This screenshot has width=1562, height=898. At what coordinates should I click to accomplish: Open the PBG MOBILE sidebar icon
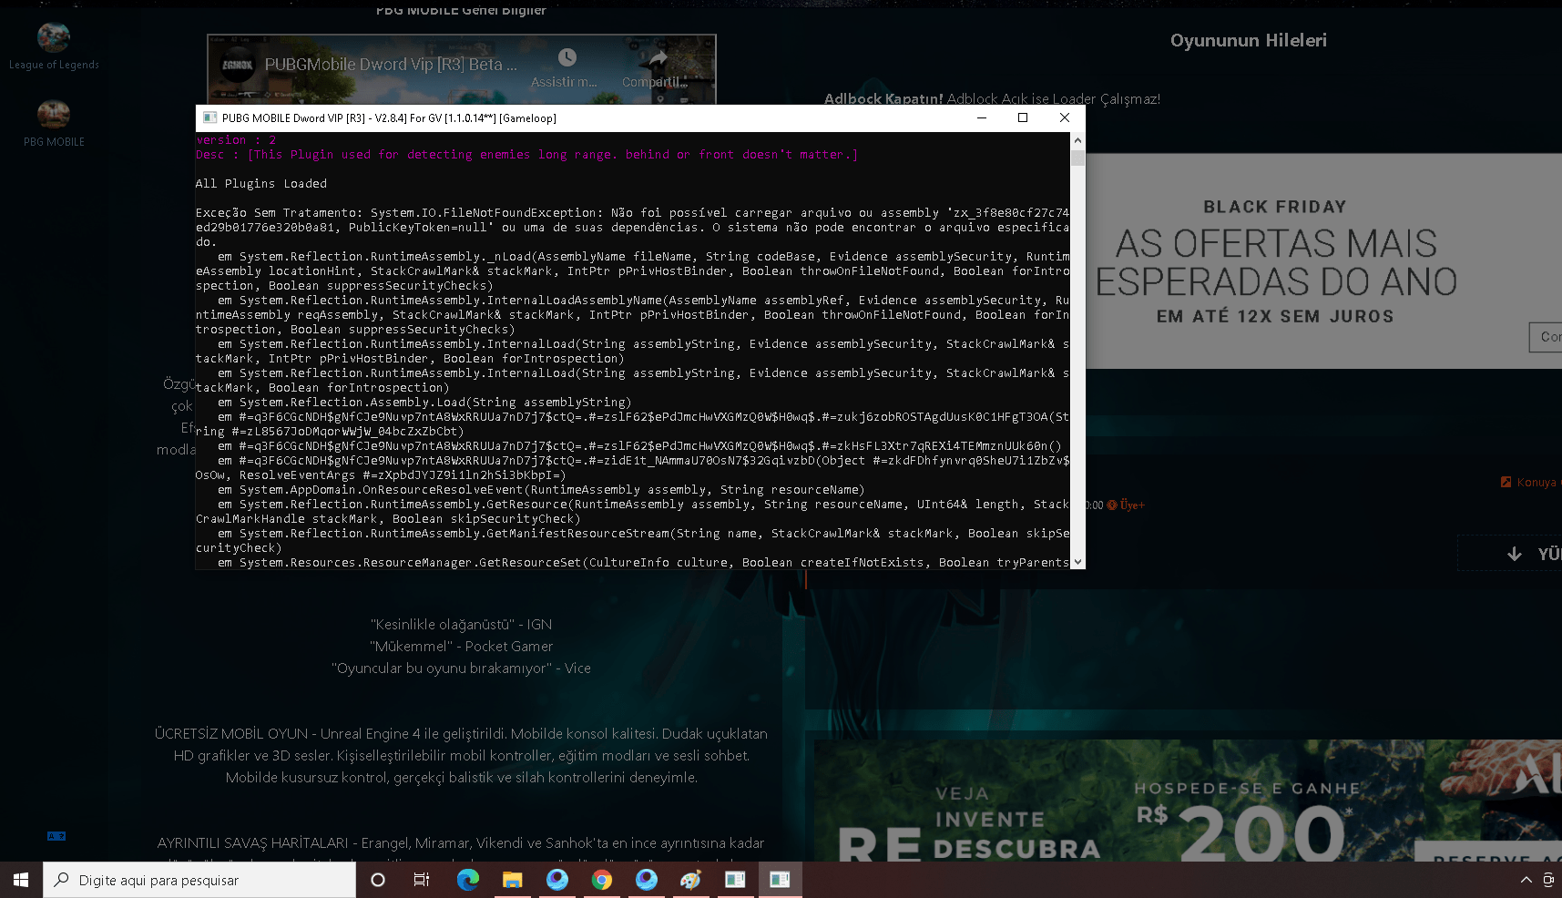(54, 115)
